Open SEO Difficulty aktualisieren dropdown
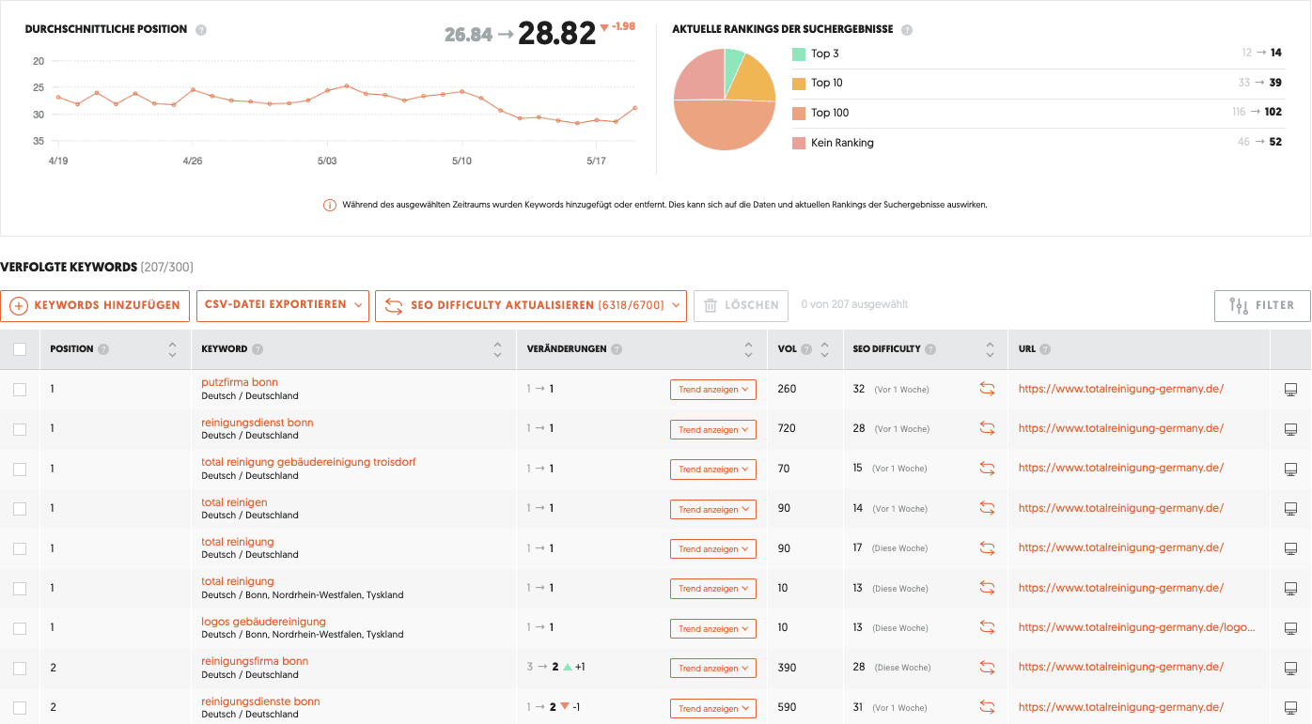This screenshot has height=724, width=1312. (531, 305)
